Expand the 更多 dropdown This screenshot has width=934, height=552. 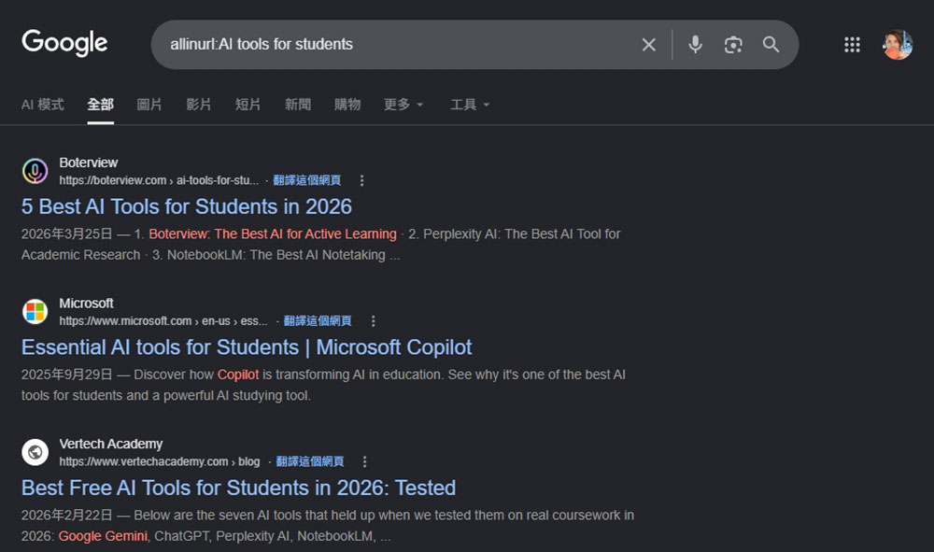(x=403, y=105)
